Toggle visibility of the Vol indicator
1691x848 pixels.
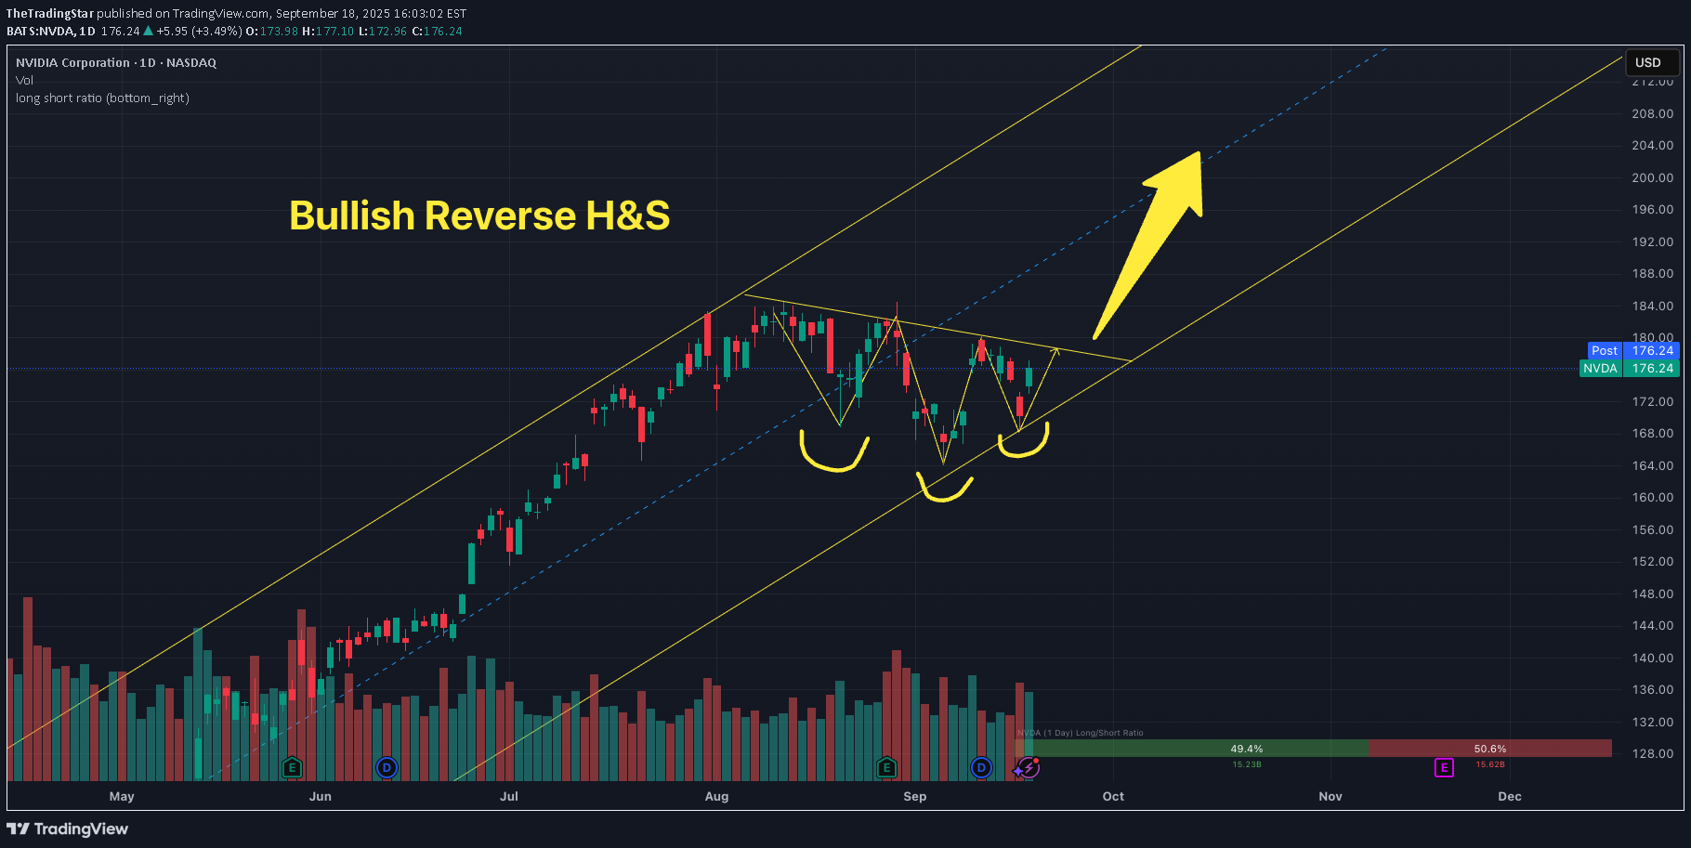(x=23, y=80)
